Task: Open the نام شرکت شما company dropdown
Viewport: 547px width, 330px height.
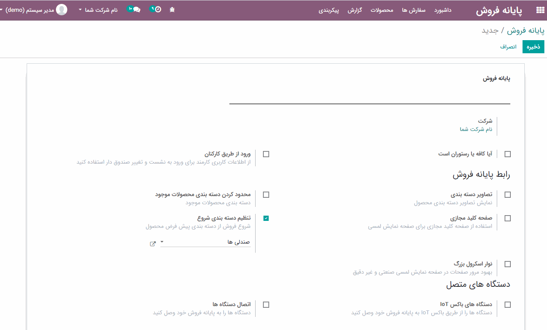Action: coord(98,10)
